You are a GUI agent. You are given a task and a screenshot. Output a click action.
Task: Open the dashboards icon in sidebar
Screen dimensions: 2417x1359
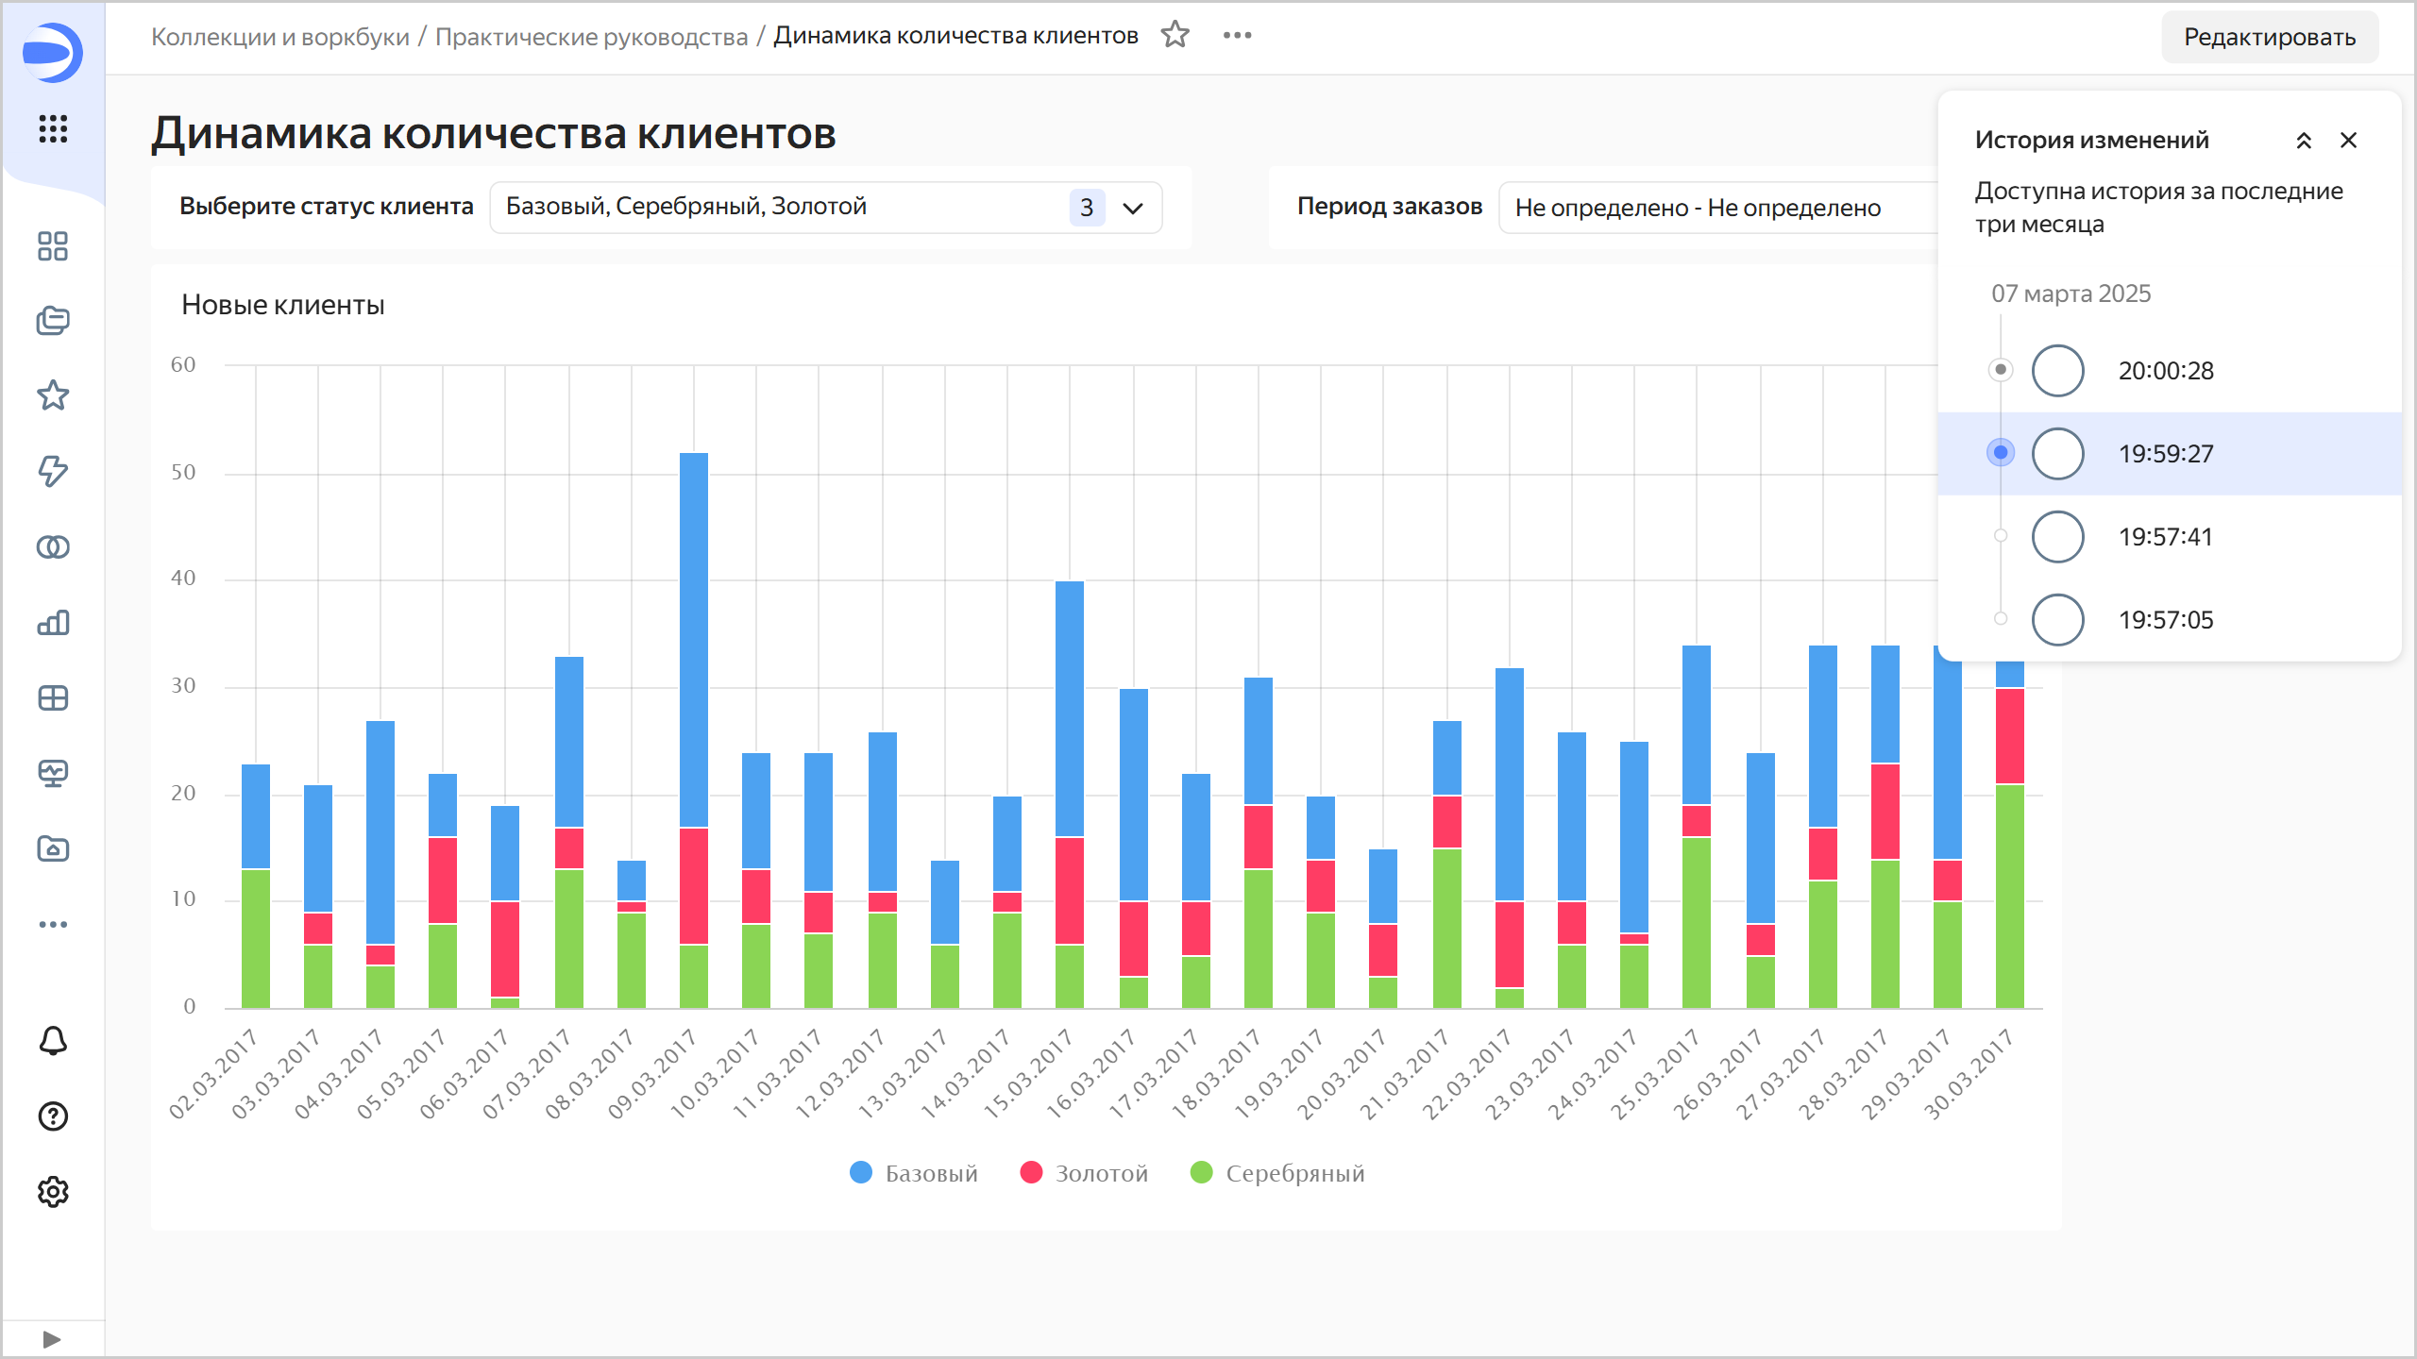tap(53, 246)
